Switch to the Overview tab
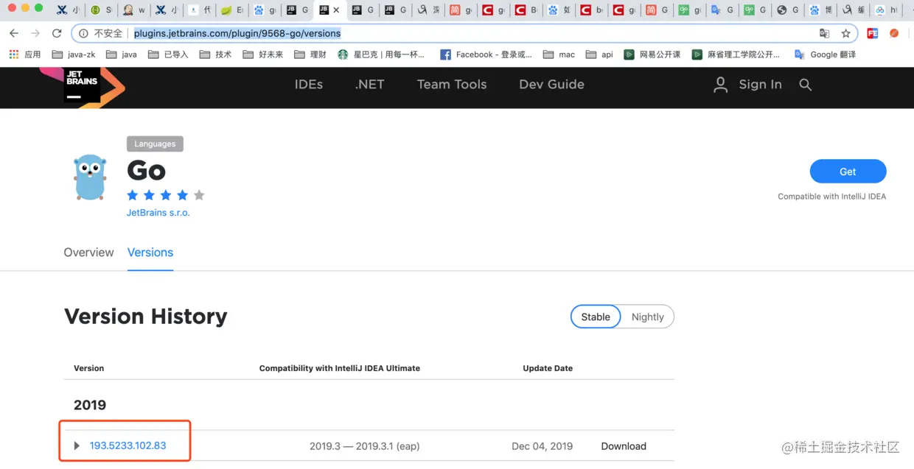The height and width of the screenshot is (469, 914). point(88,253)
